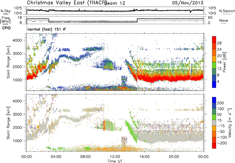Click the '18' tick on the frequency axis

[x=20, y=18]
